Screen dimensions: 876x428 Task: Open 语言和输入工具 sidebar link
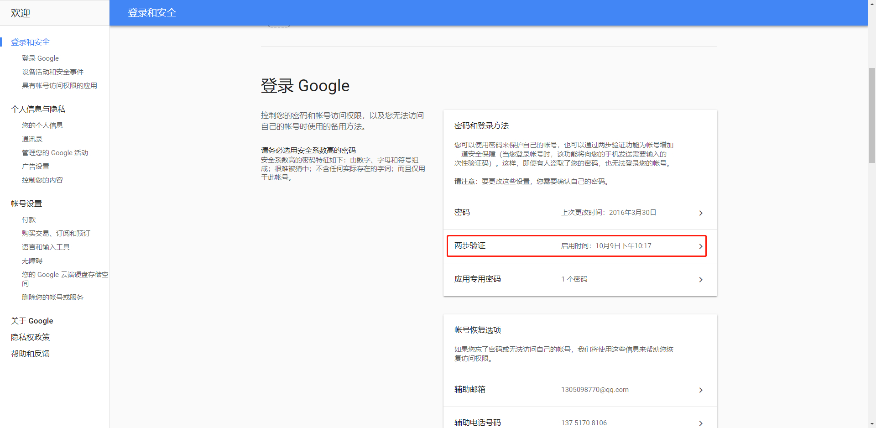[x=46, y=247]
